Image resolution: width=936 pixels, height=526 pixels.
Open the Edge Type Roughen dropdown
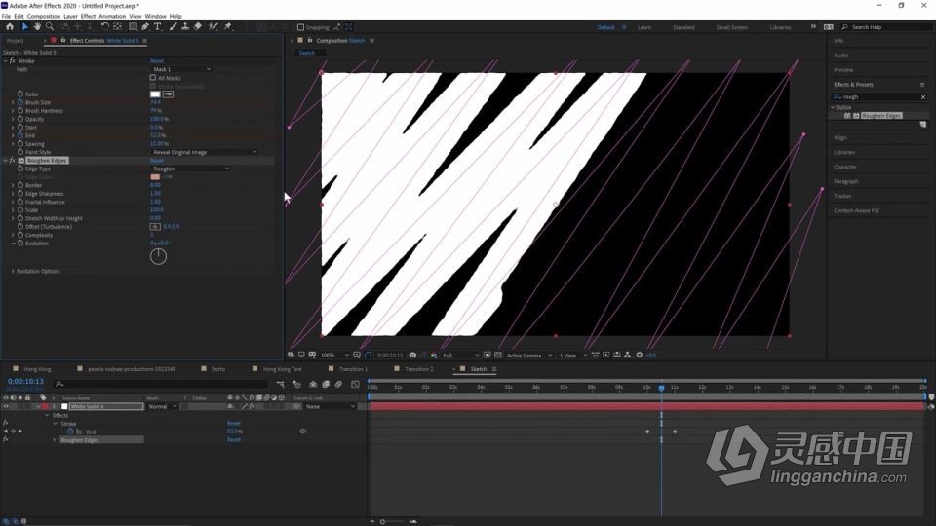point(190,169)
